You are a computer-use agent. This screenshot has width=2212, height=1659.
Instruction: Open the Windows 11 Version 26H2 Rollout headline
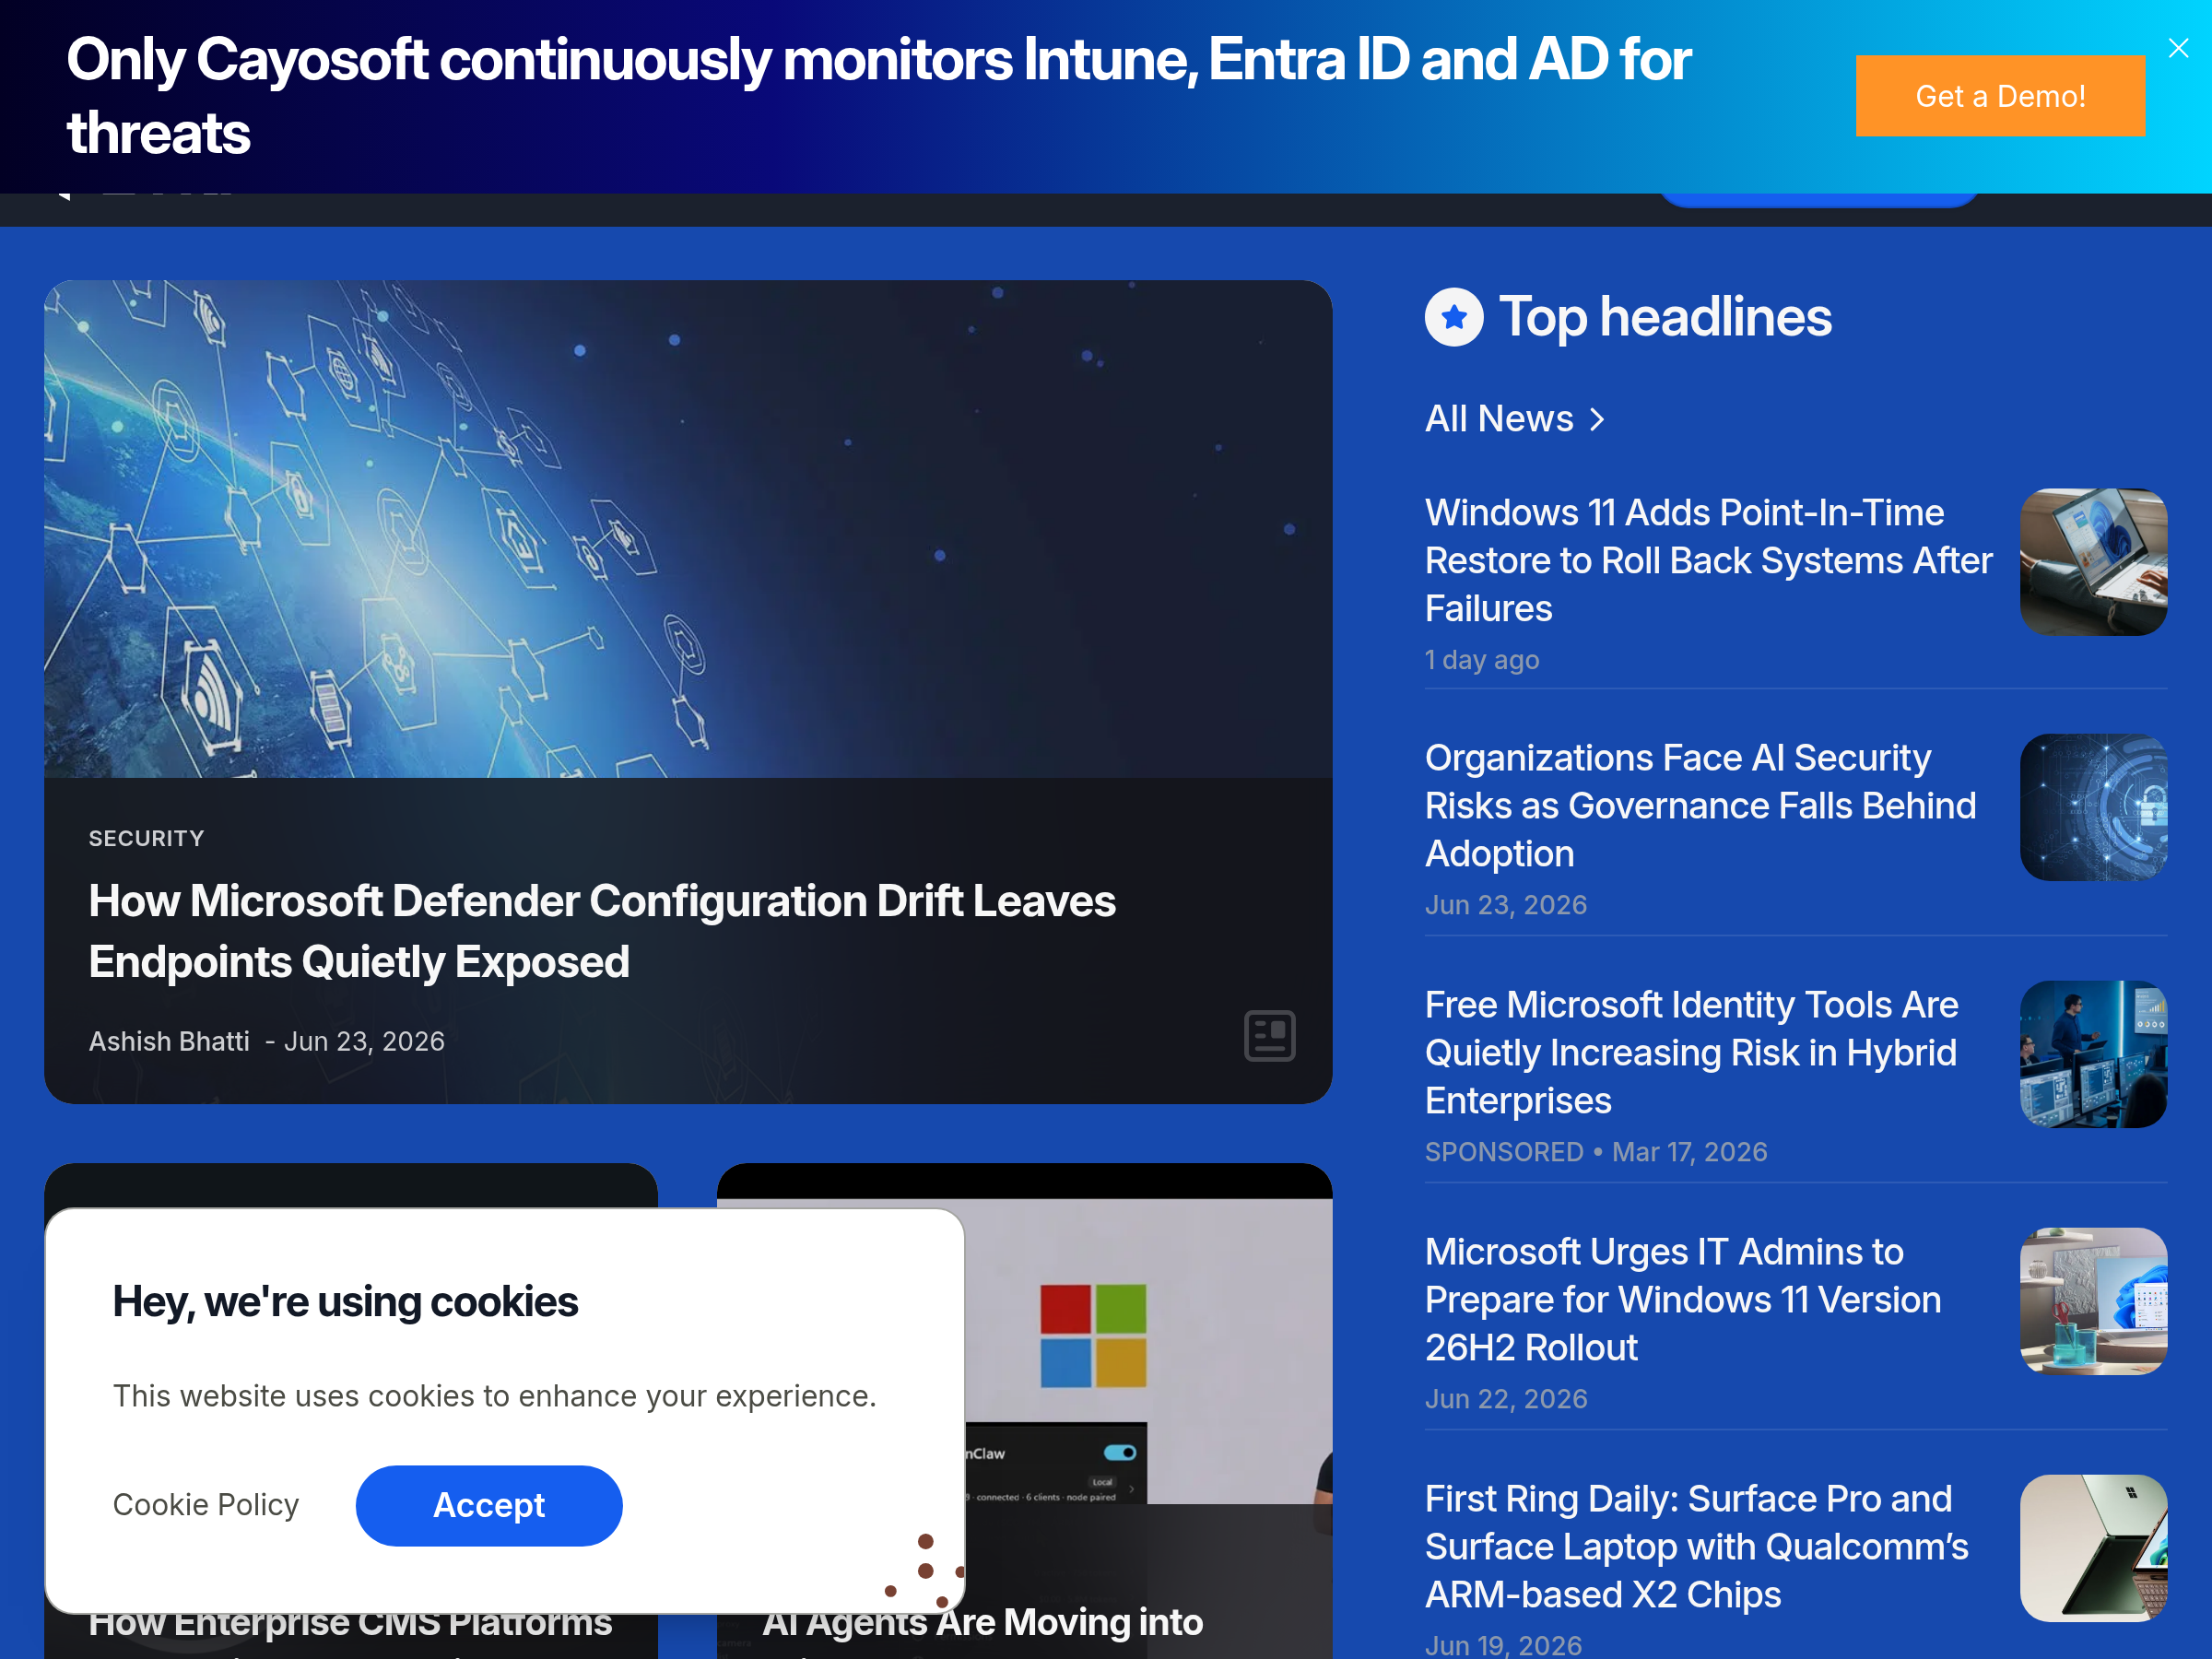[1683, 1299]
